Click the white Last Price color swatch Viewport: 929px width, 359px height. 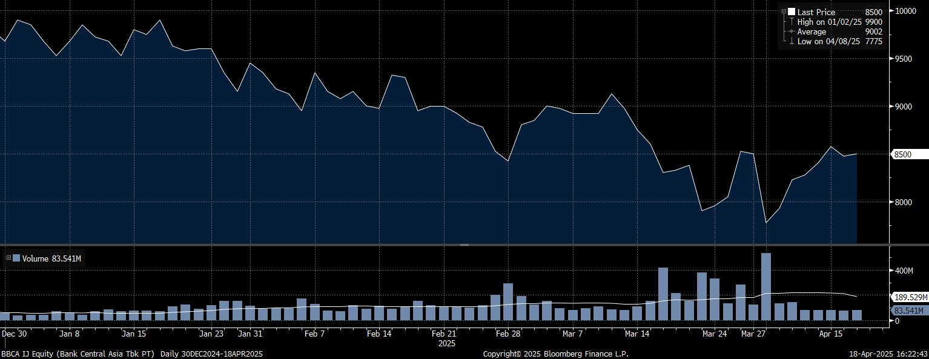coord(791,12)
